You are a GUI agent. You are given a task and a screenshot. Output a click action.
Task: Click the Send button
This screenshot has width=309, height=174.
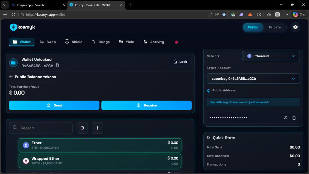[x=54, y=105]
